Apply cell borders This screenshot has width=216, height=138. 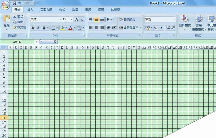53,28
